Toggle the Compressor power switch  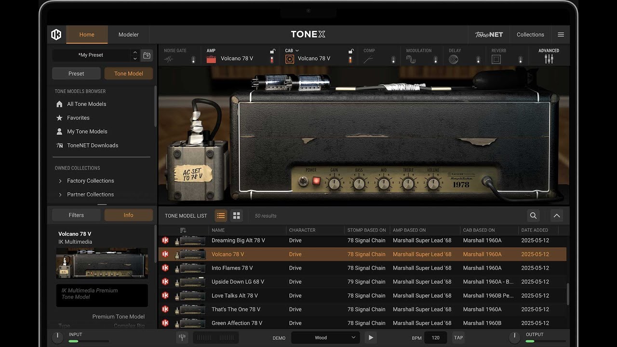[393, 60]
